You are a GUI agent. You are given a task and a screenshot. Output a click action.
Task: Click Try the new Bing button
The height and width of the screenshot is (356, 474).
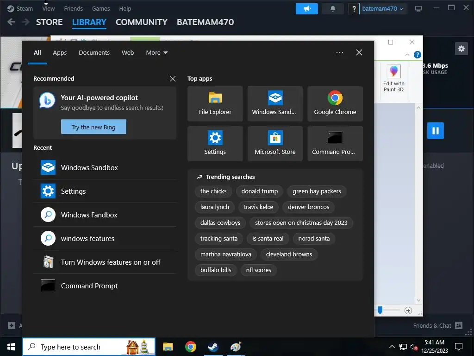[x=94, y=127]
